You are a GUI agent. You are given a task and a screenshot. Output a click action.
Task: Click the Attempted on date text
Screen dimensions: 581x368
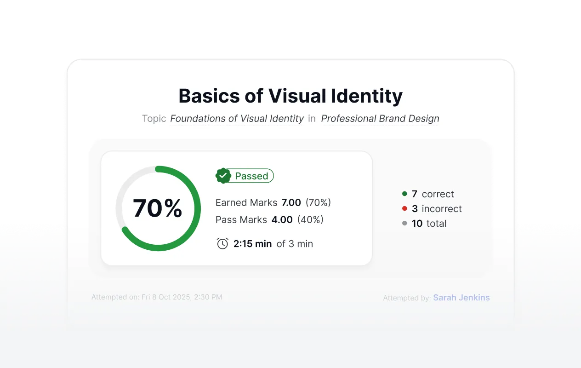[157, 297]
